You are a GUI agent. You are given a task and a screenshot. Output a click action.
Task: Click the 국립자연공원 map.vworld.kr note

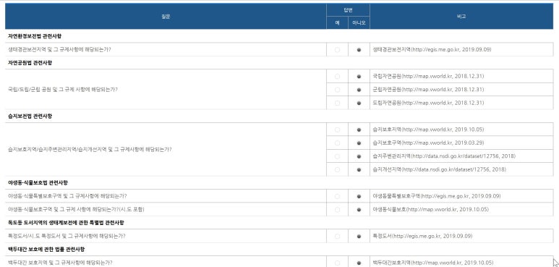pyautogui.click(x=428, y=76)
